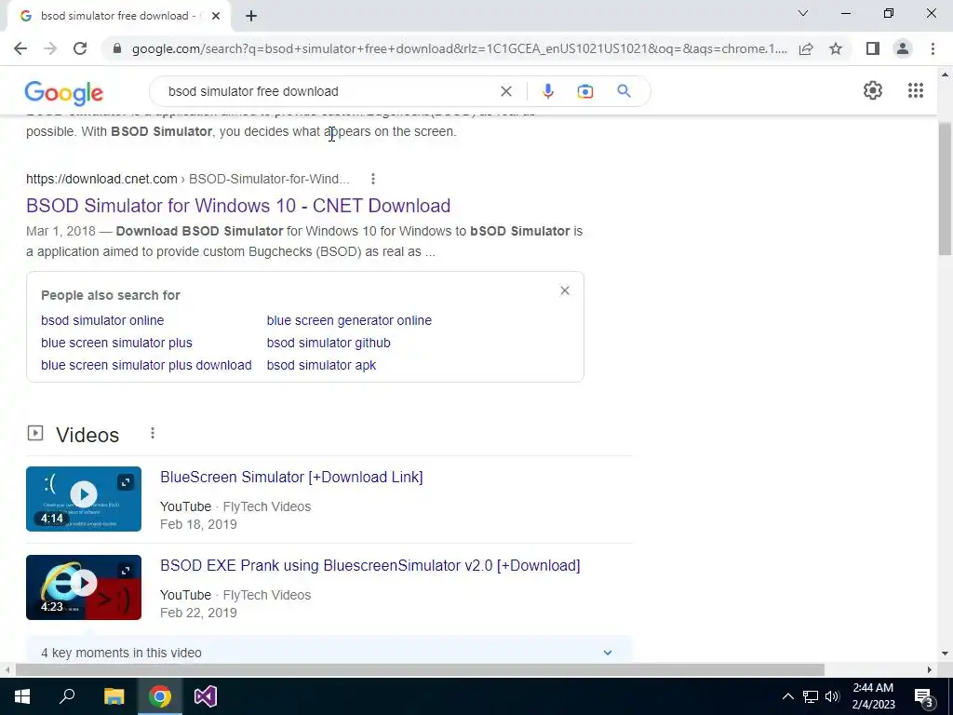The image size is (953, 715).
Task: Click the horizontal scrollbar thumb
Action: tap(420, 670)
